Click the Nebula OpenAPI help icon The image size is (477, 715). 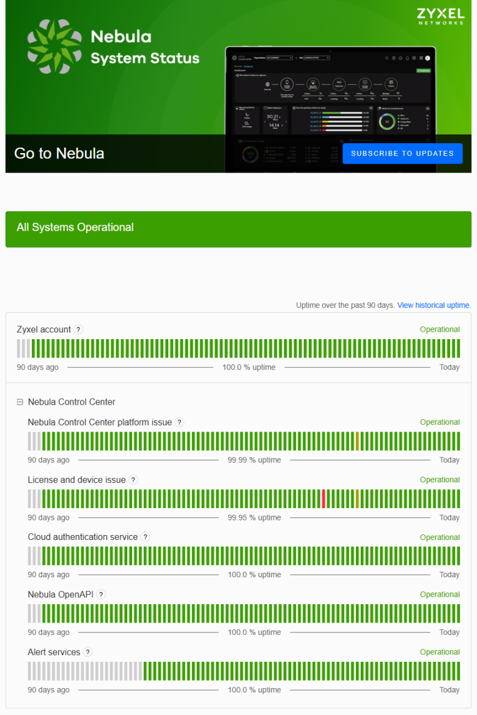click(x=101, y=594)
